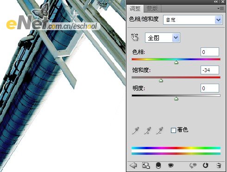Click the 明度 lightness slider handle
Image resolution: width=227 pixels, height=172 pixels.
(x=176, y=99)
